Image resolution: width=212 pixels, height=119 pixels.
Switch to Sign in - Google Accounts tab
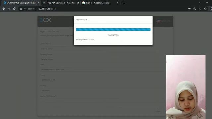tap(100, 3)
